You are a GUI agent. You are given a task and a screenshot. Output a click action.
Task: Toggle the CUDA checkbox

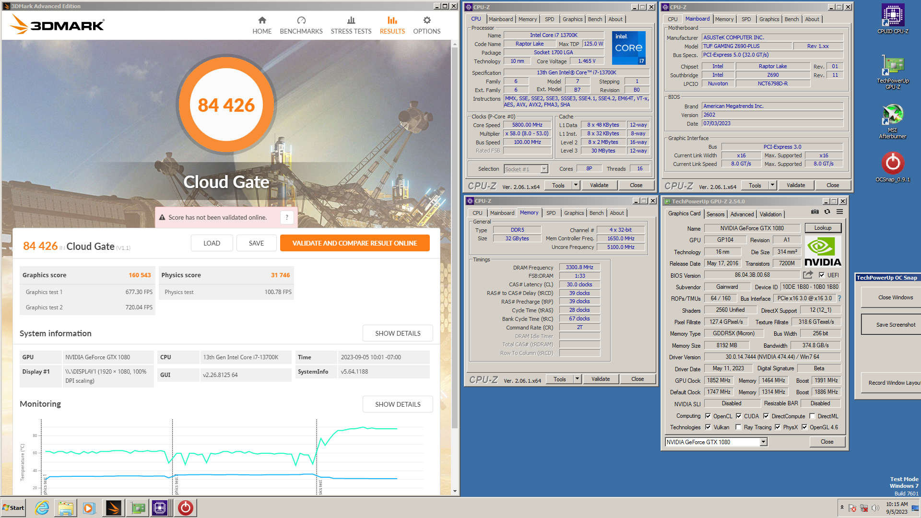point(739,416)
